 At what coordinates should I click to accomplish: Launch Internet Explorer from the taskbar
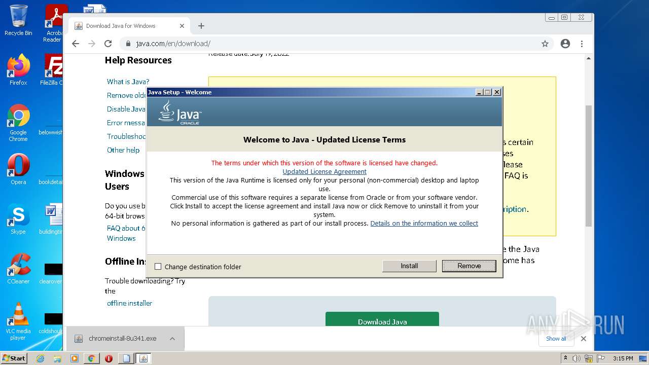[40, 358]
